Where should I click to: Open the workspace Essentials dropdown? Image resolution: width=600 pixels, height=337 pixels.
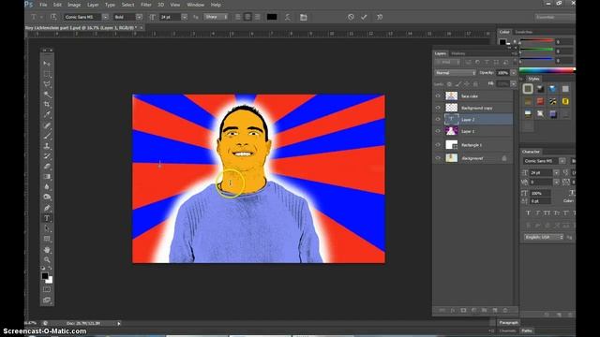(x=555, y=17)
